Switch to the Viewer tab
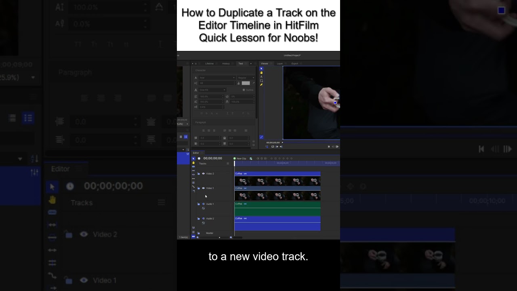Viewport: 517px width, 291px height. (x=265, y=63)
